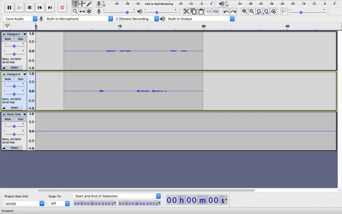This screenshot has height=214, width=342.
Task: Select the Selection (I-beam) tool
Action: 75,4
